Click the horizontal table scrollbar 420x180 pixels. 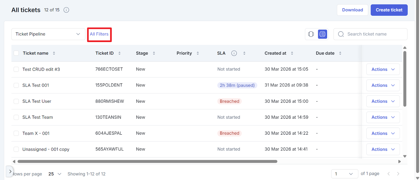click(x=147, y=161)
